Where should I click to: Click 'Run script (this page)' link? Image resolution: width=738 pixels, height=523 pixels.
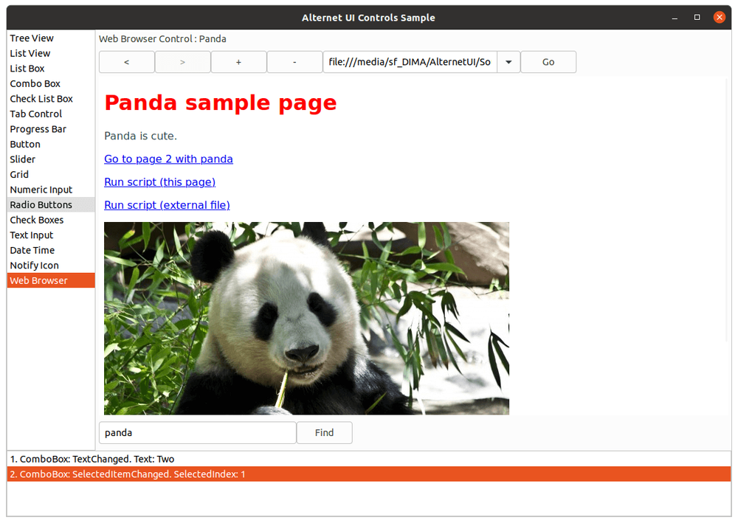[x=159, y=181]
